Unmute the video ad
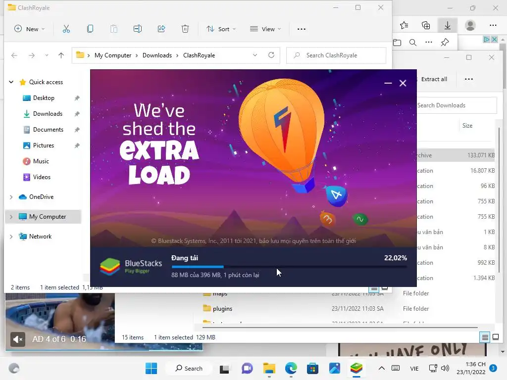The height and width of the screenshot is (380, 507). [x=18, y=339]
